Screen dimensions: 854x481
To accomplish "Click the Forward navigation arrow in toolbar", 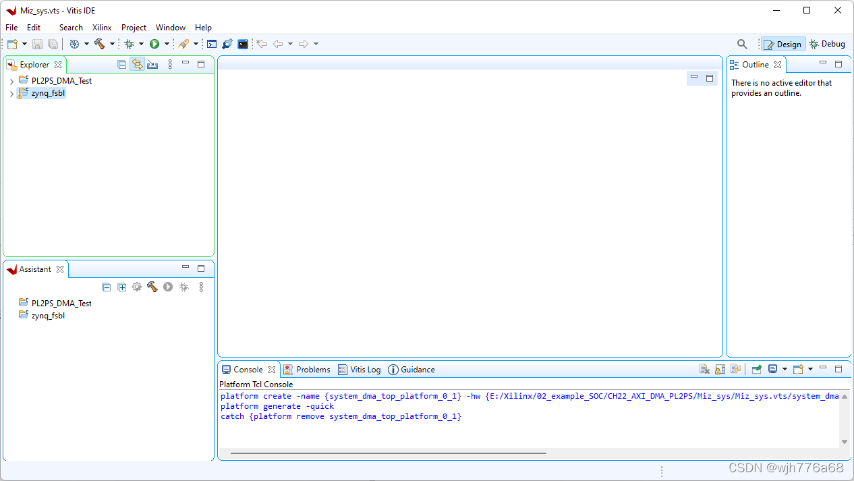I will click(304, 44).
